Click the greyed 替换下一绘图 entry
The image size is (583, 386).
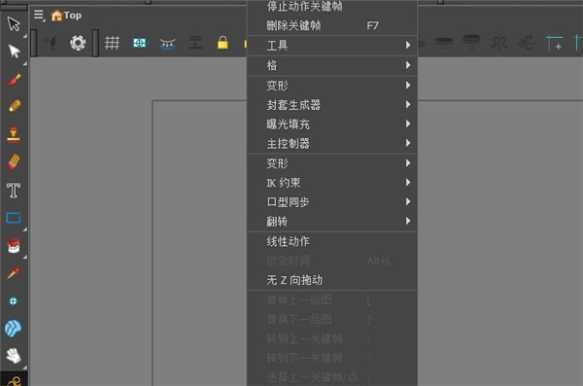pos(332,319)
